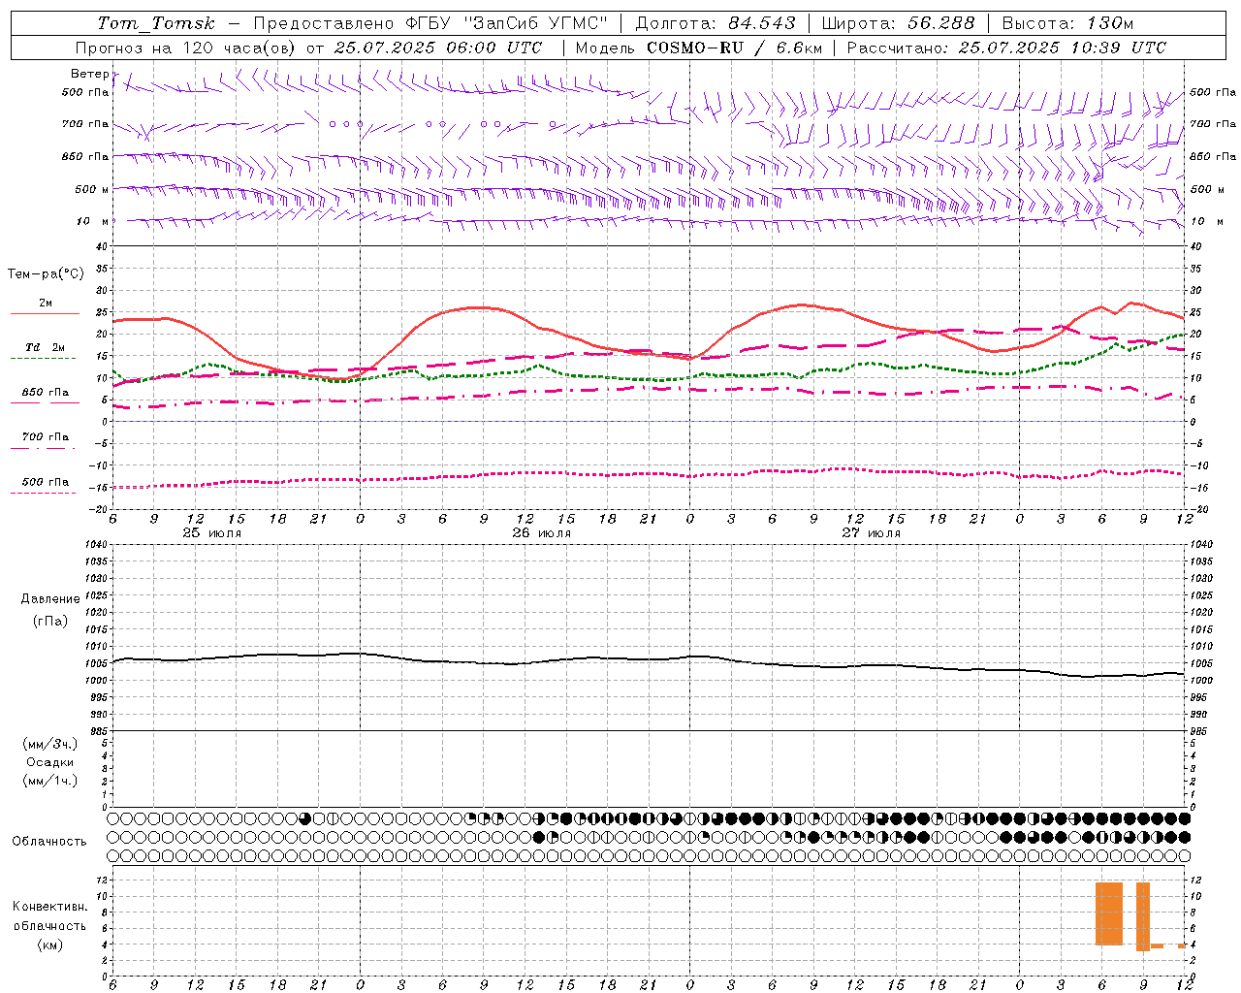Screen dimensions: 1241x993
Task: Click the "Конвективн." convective cloud label
Action: (x=49, y=907)
